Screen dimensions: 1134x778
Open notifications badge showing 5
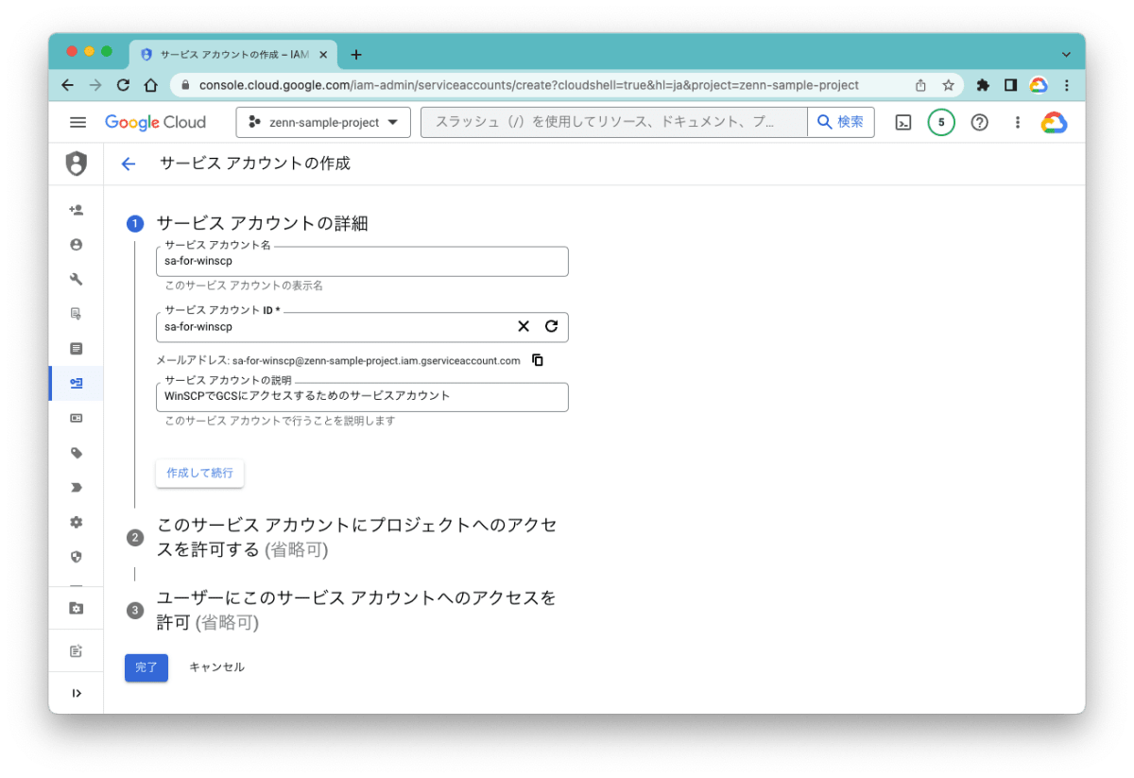coord(941,122)
